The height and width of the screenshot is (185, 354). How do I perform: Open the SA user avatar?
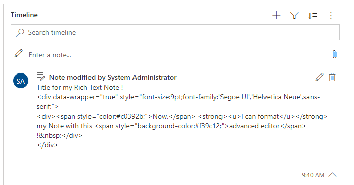click(x=21, y=81)
